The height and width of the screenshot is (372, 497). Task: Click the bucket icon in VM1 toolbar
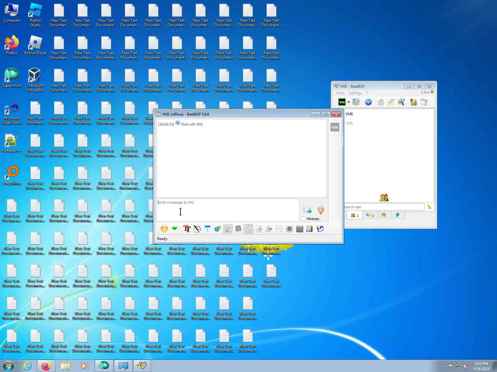(424, 102)
